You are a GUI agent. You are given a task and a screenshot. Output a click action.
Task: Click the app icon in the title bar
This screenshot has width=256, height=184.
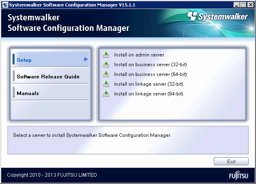5,5
